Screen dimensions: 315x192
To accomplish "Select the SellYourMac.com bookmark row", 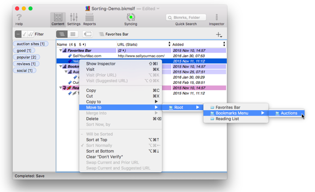I will point(141,56).
